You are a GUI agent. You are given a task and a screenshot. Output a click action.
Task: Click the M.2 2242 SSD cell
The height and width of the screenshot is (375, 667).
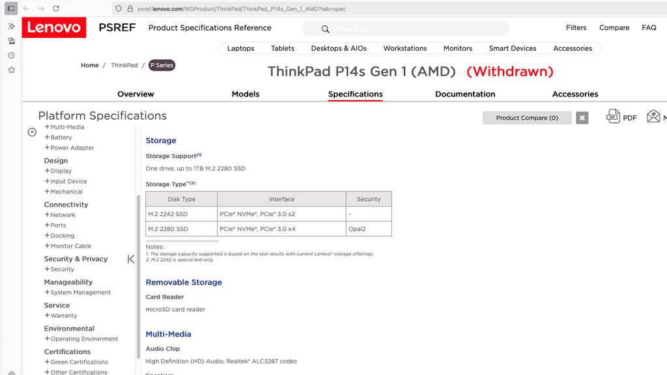coord(182,214)
